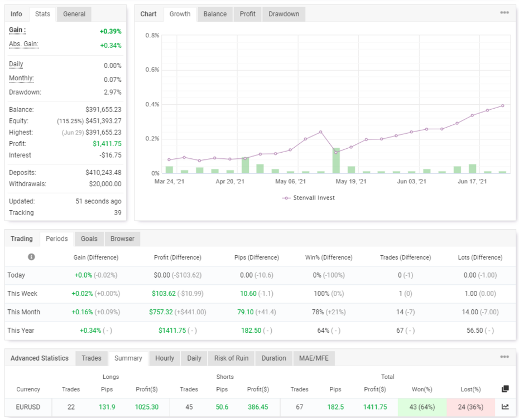Screen dimensions: 519x418
Task: Toggle the Stenvall Invest legend marker
Action: point(286,198)
